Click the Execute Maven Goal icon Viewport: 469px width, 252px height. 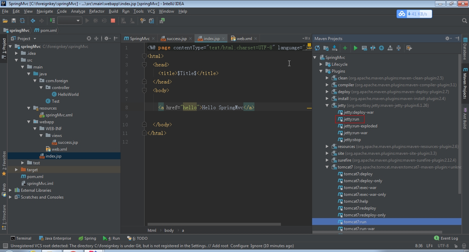pyautogui.click(x=364, y=48)
